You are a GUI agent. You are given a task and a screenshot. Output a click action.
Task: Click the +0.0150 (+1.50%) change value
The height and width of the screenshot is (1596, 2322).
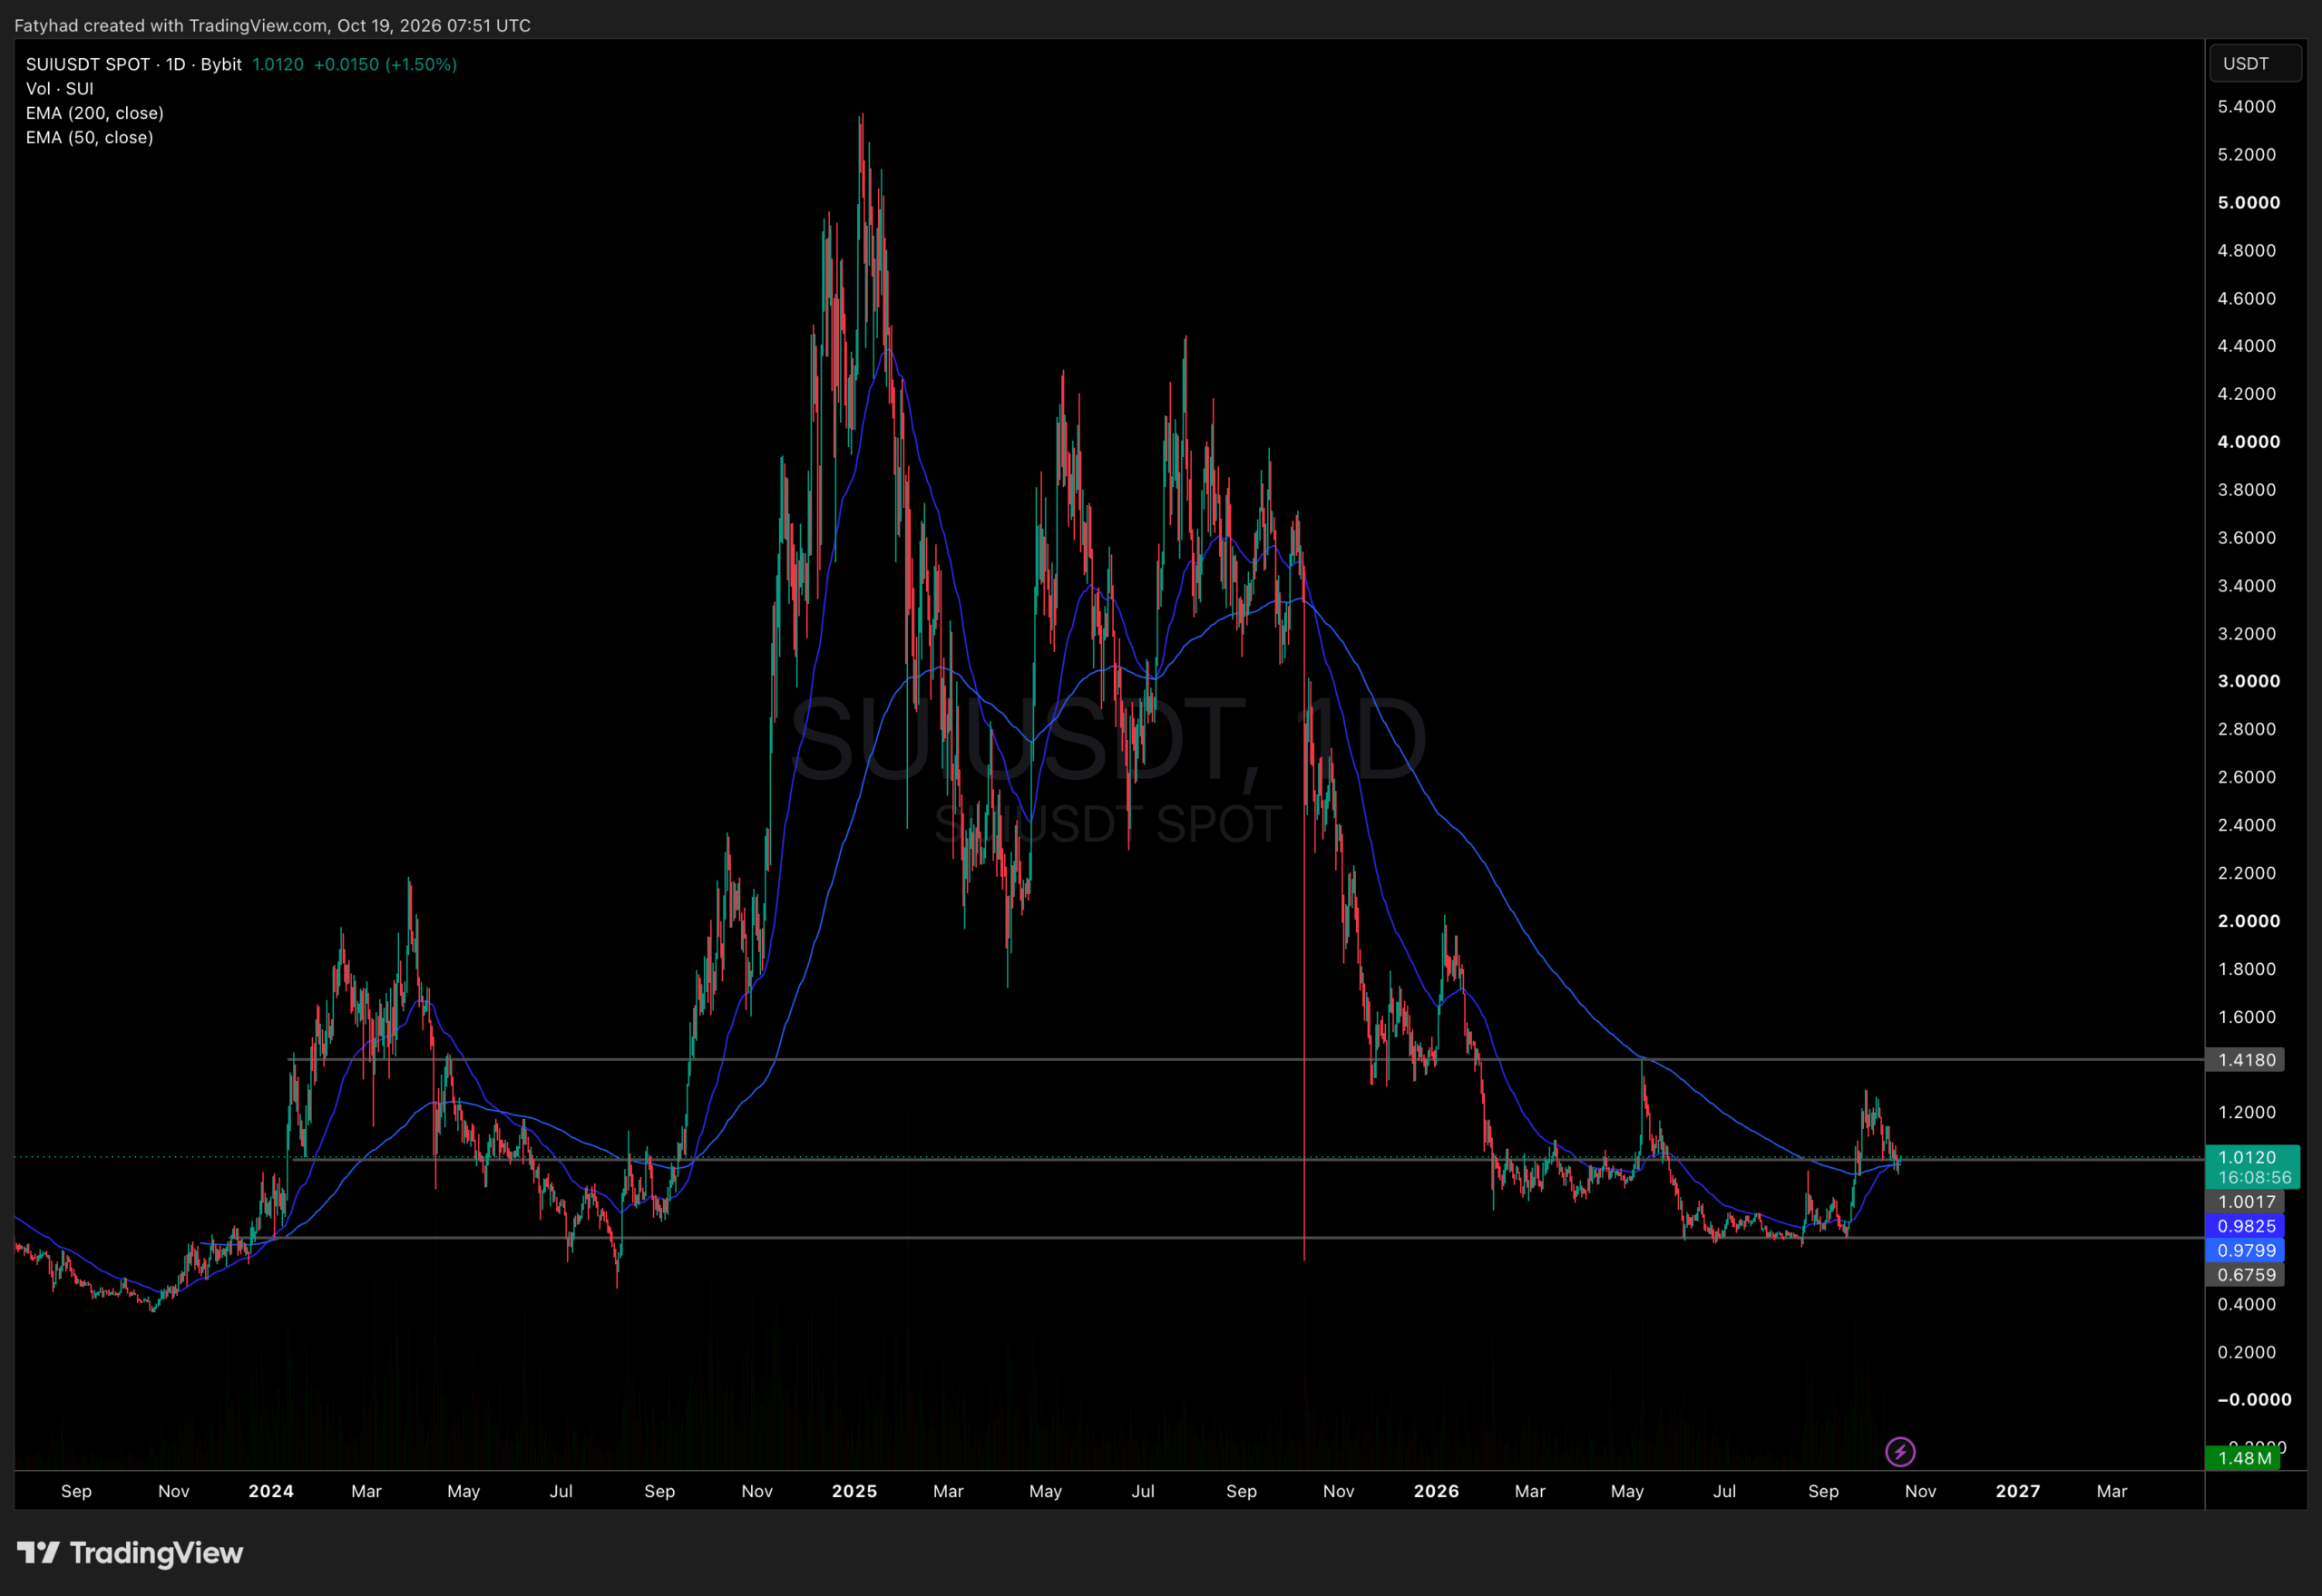(x=385, y=64)
